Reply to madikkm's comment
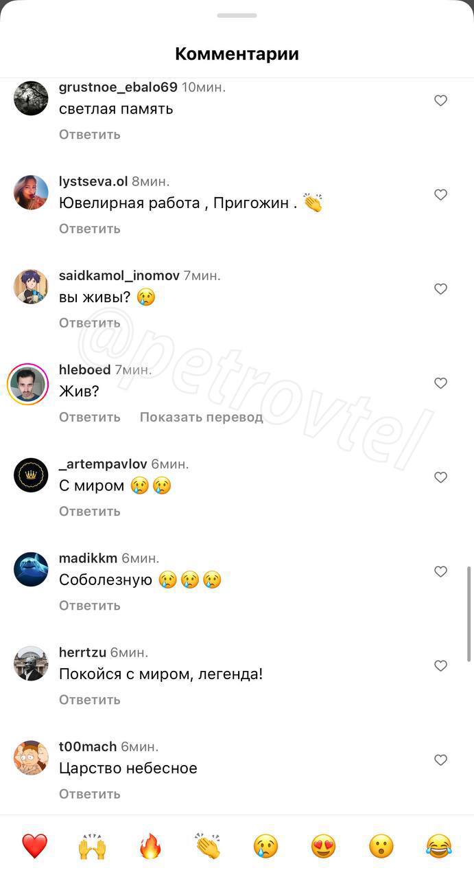 click(90, 606)
